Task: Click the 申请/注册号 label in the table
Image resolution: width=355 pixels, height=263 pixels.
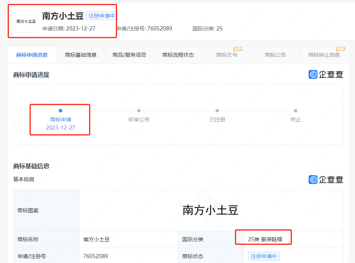Action: tap(32, 256)
